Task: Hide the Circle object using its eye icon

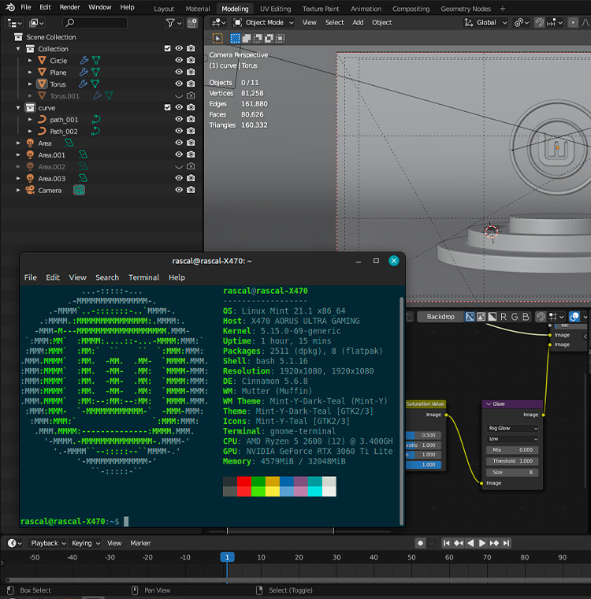Action: (x=179, y=61)
